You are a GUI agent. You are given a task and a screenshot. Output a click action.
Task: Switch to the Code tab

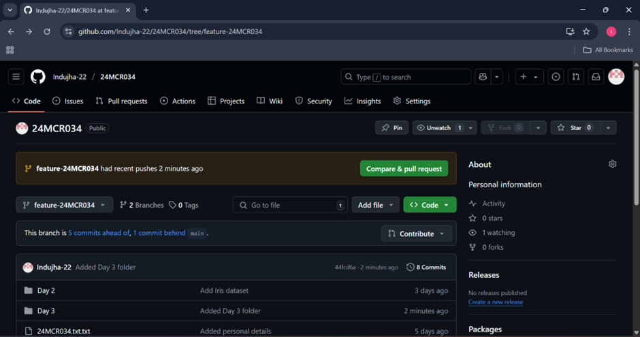click(x=27, y=101)
